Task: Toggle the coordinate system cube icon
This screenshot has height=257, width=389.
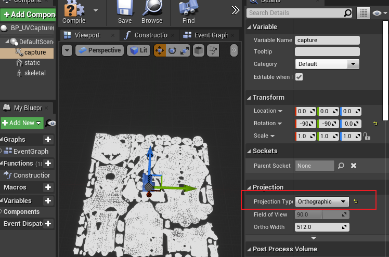Action: 199,50
